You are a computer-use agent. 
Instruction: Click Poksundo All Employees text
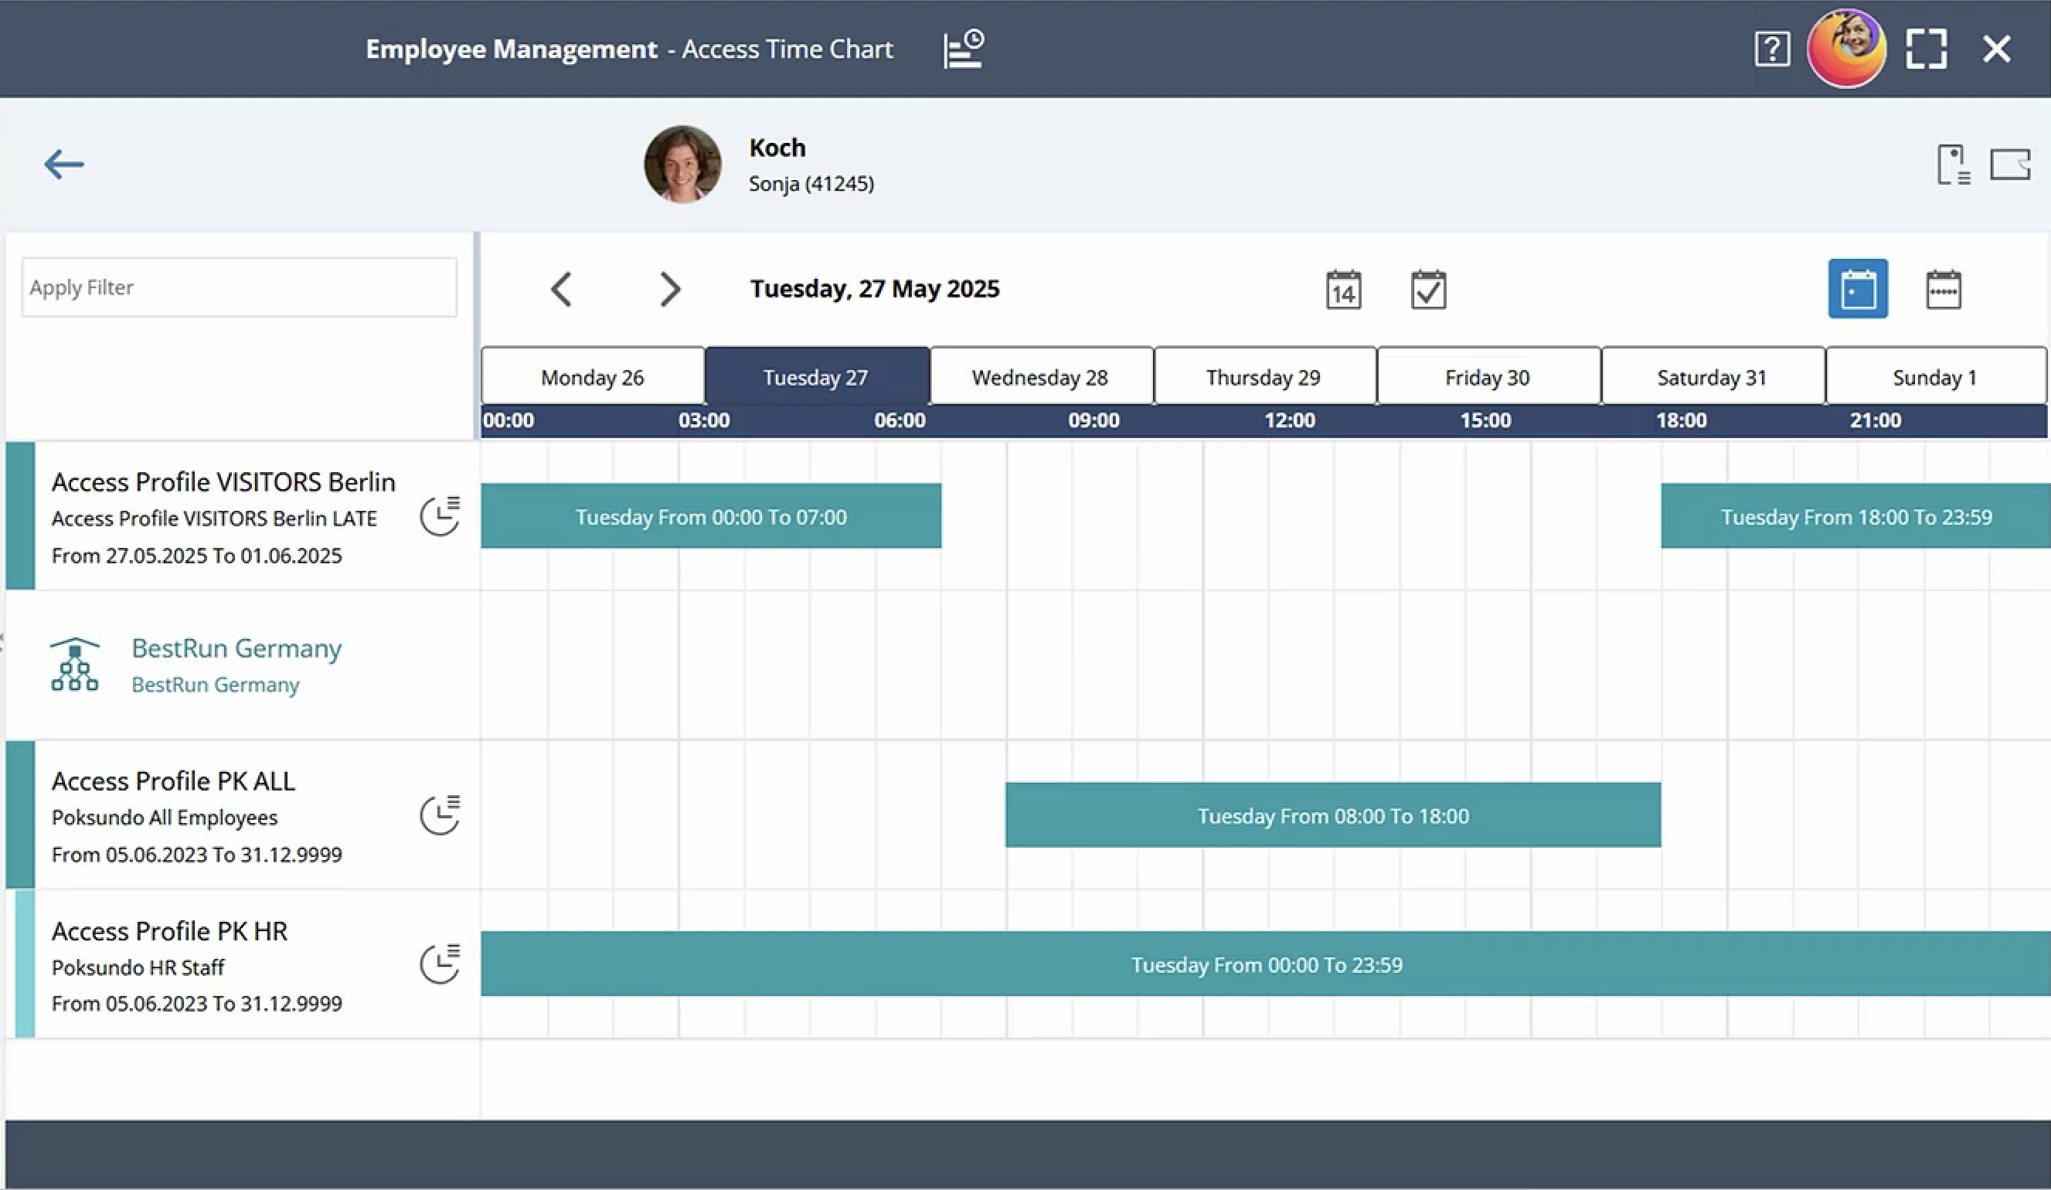165,818
